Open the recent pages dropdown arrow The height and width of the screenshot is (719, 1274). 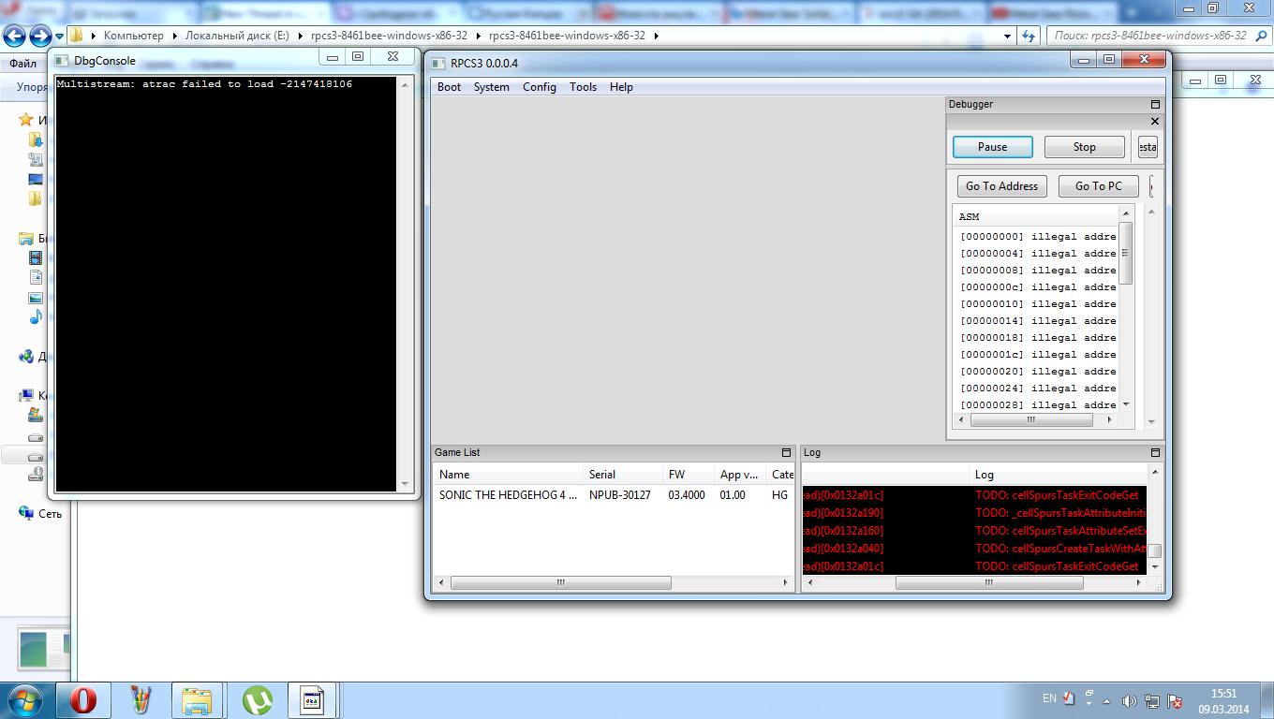[x=59, y=37]
